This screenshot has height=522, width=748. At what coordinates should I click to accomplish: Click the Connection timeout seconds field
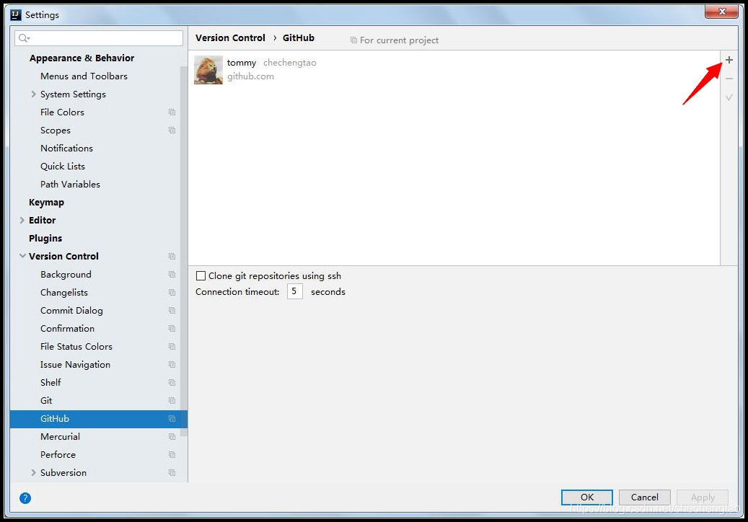click(x=294, y=292)
